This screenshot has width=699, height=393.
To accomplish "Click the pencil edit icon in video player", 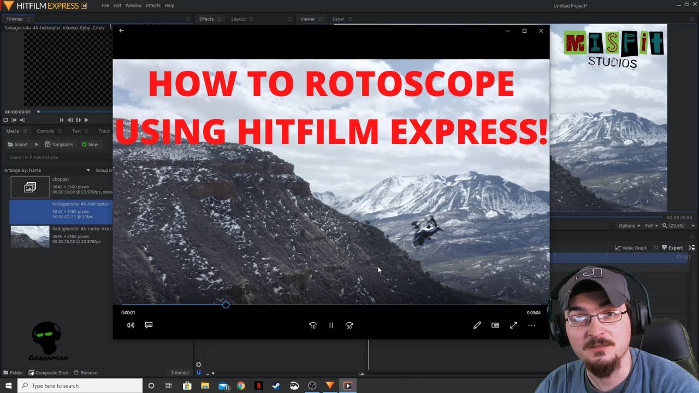I will point(477,325).
